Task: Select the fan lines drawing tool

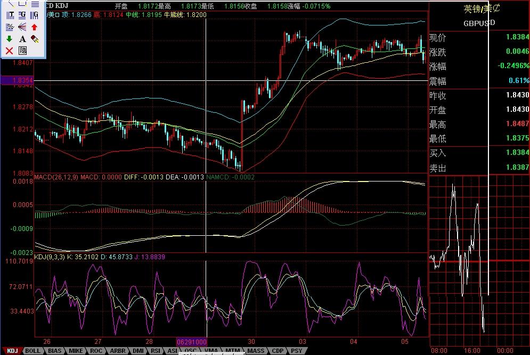Action: [22, 27]
